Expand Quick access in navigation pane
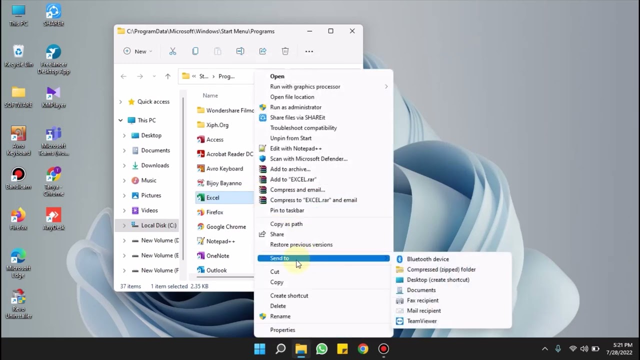640x360 pixels. pyautogui.click(x=120, y=101)
